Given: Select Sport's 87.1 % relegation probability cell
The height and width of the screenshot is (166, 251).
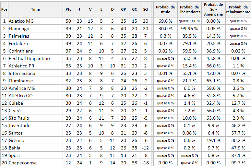Looking at the screenshot, I should coord(238,155).
